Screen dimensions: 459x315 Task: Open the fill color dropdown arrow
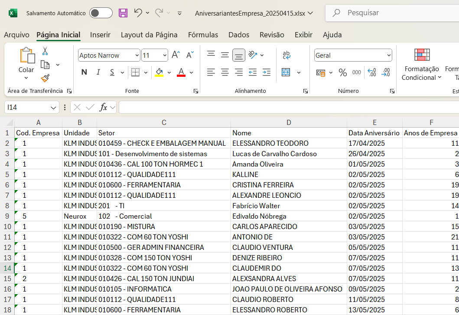point(169,72)
